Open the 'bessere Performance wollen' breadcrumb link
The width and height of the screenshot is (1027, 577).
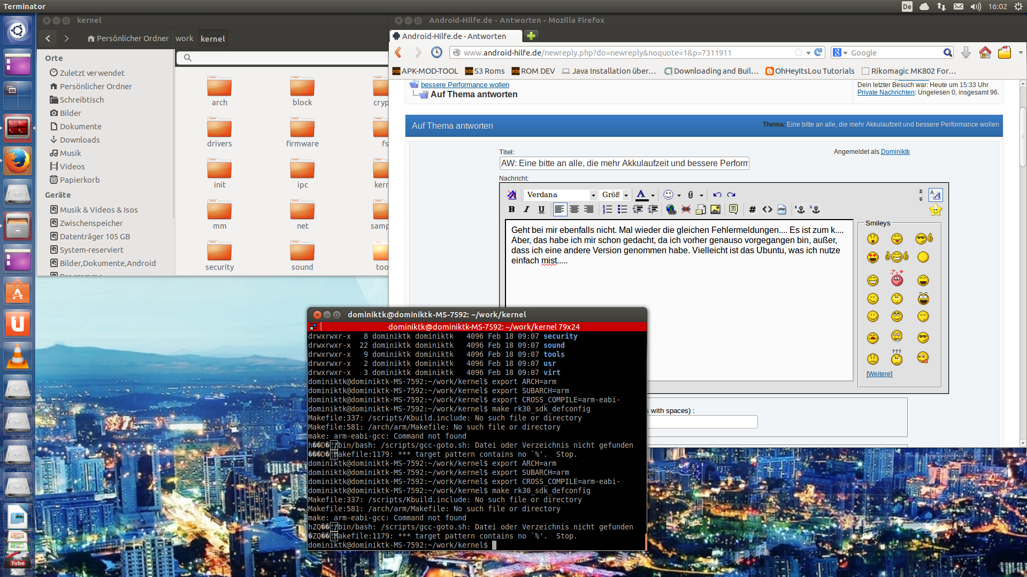point(465,84)
